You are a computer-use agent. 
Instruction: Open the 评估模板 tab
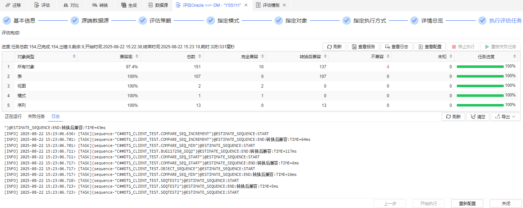click(271, 5)
